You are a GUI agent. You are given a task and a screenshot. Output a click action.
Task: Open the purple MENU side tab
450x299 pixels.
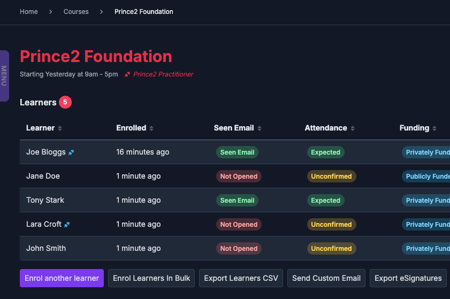[x=4, y=76]
